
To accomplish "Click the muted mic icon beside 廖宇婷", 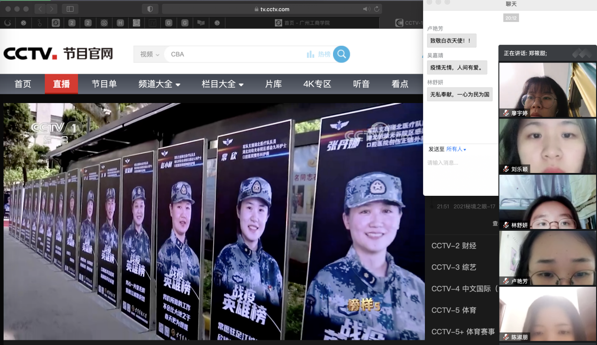I will click(x=506, y=113).
